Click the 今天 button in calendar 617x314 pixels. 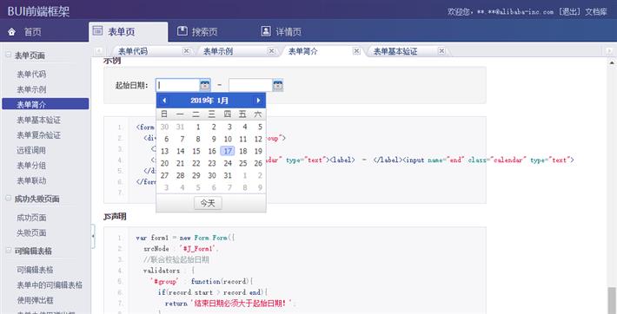click(208, 203)
